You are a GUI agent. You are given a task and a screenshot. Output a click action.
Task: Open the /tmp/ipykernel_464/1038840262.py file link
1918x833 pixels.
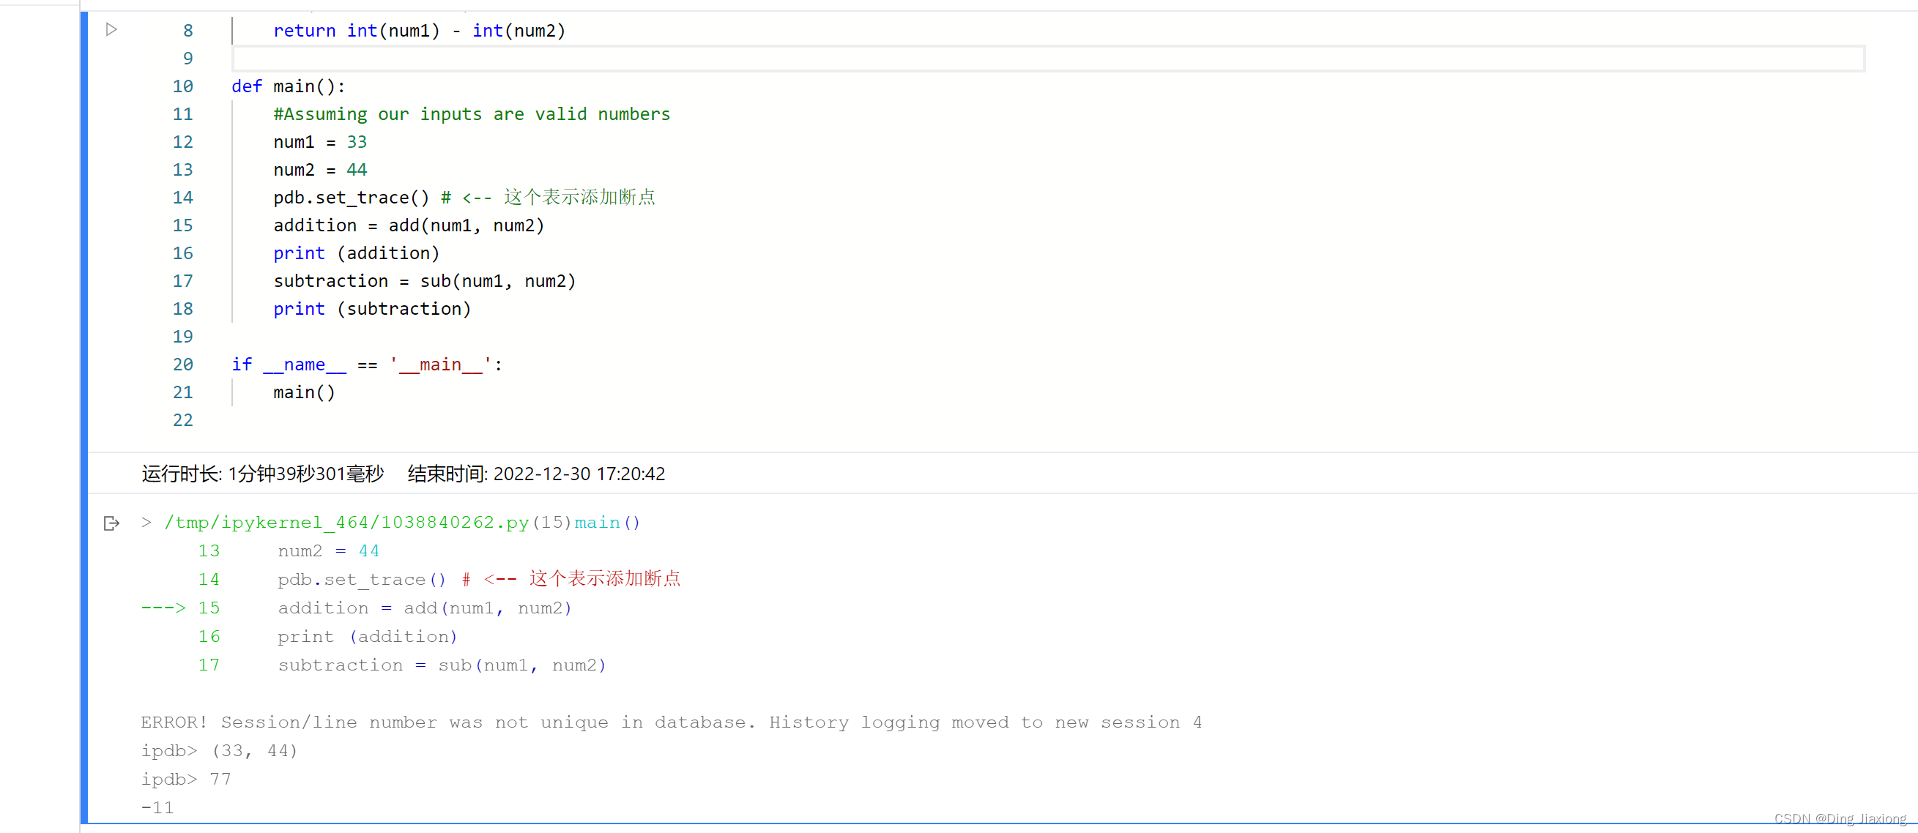pyautogui.click(x=346, y=523)
